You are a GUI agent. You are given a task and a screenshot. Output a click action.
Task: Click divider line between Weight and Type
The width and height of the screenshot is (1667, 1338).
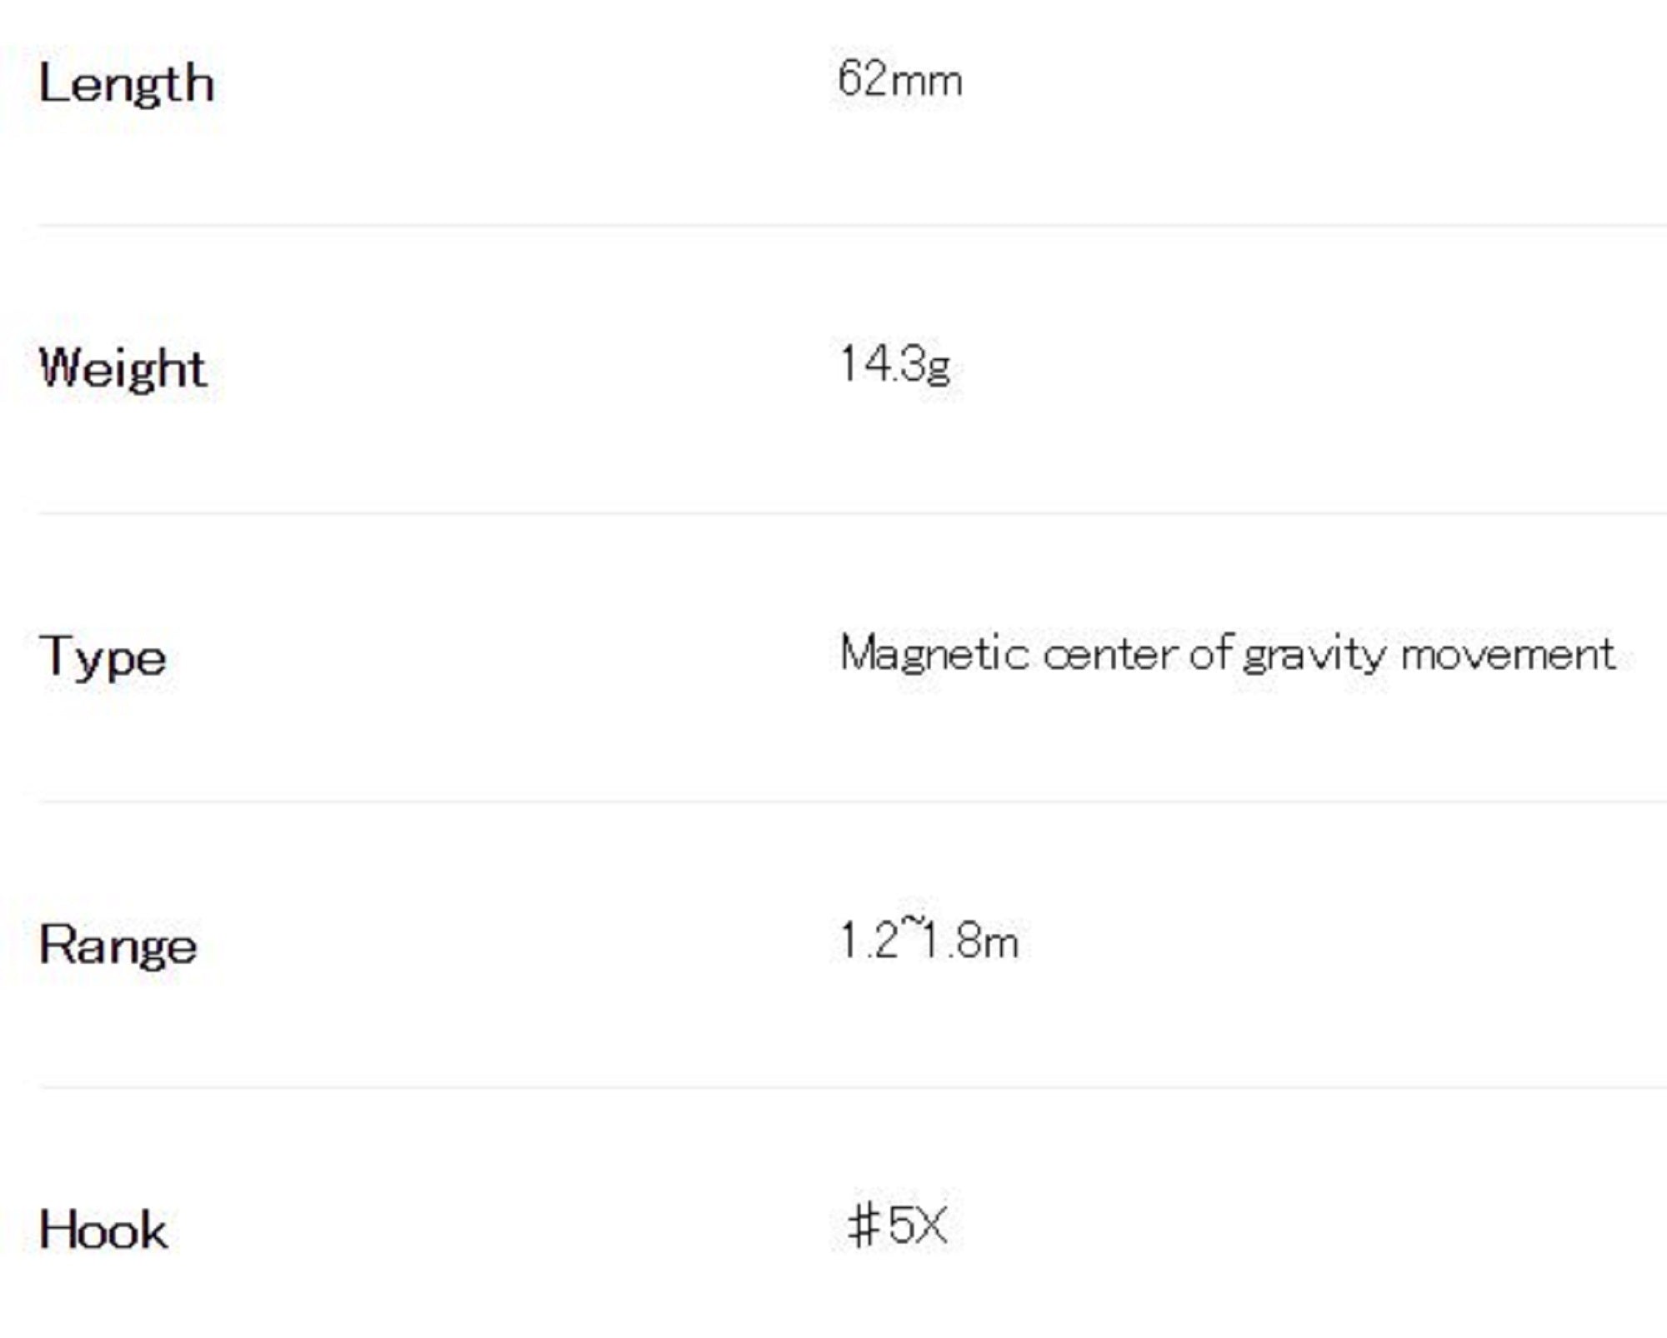tap(833, 513)
